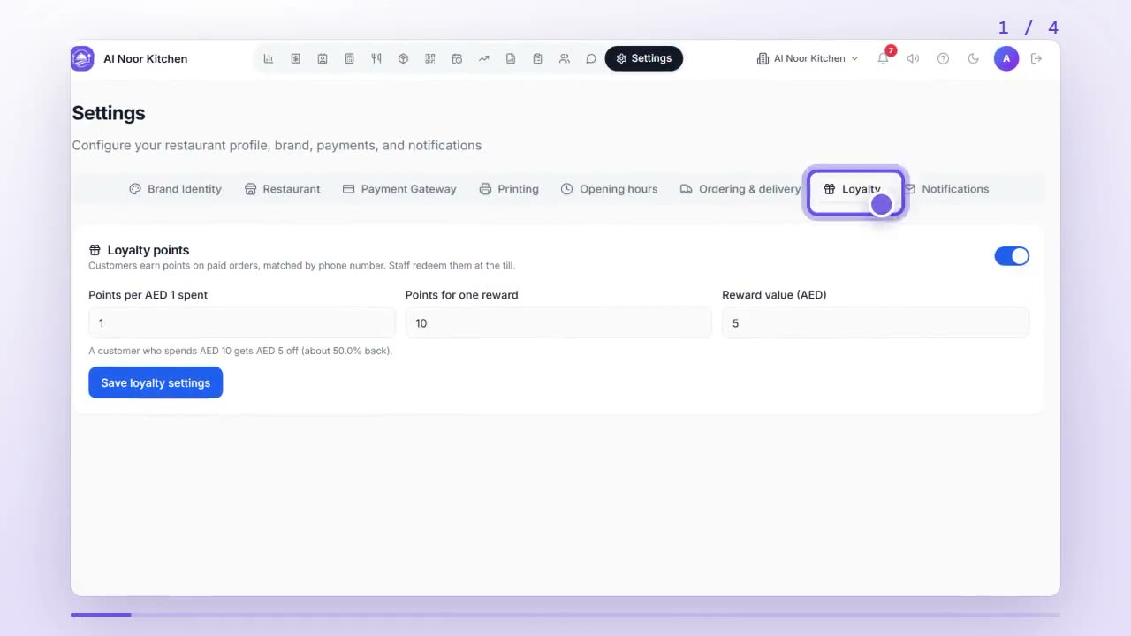
Task: Open the dollar receipt icon in navigation
Action: (x=295, y=58)
